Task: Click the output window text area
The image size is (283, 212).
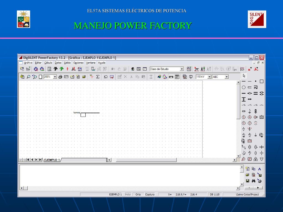Action: 130,176
